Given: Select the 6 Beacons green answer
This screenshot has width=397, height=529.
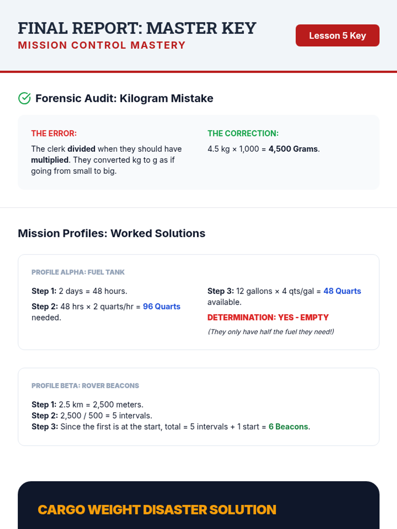Looking at the screenshot, I should [288, 427].
